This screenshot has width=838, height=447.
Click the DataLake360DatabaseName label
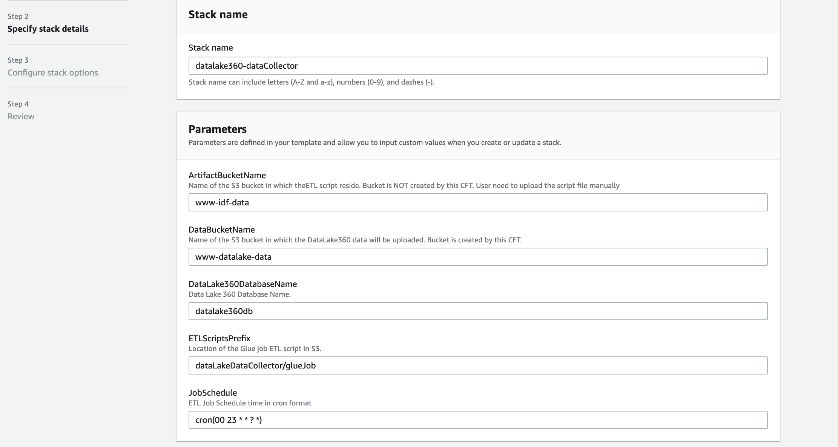click(242, 284)
